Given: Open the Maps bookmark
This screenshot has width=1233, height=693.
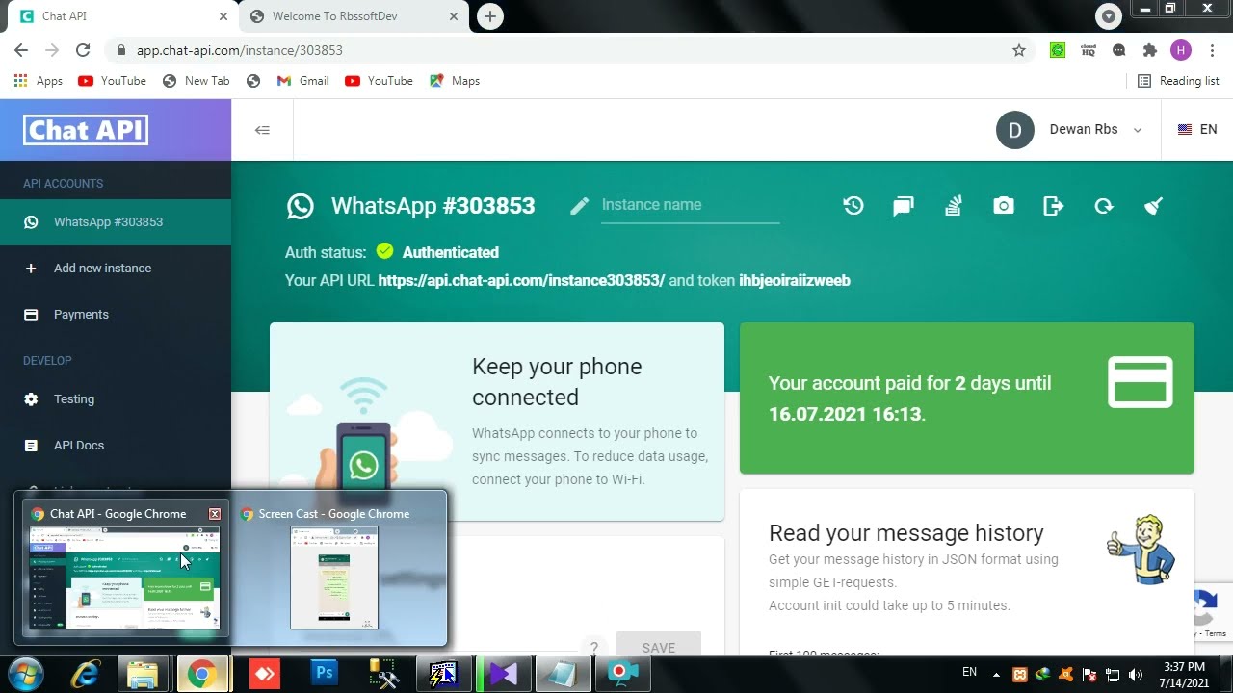Looking at the screenshot, I should pyautogui.click(x=455, y=81).
